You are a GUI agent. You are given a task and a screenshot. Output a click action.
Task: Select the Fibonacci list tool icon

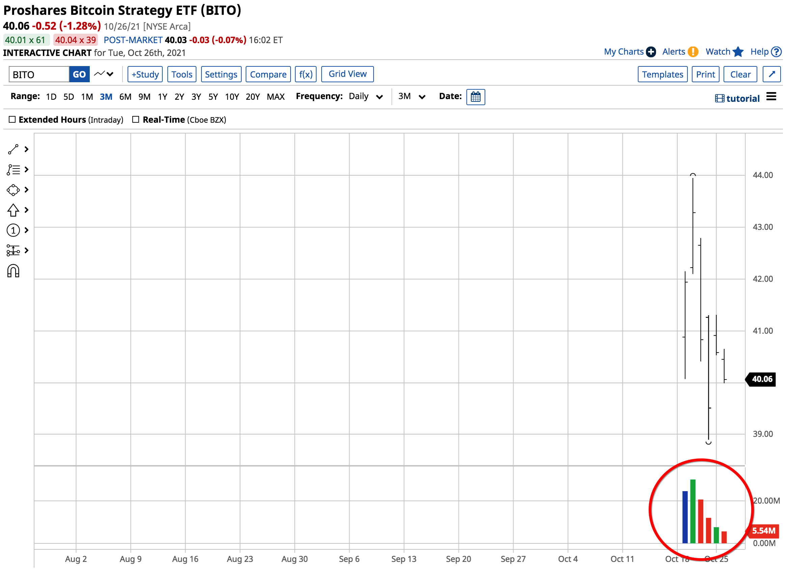point(13,170)
